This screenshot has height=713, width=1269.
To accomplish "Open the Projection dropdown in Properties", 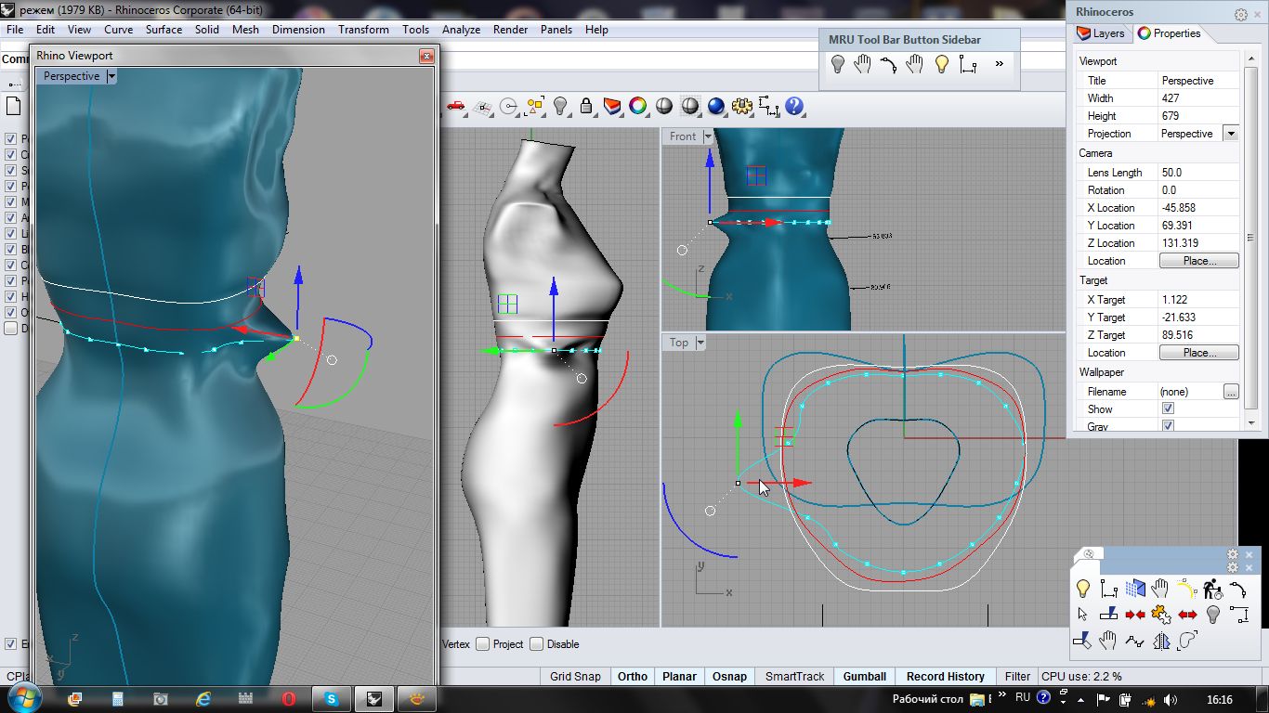I will (1231, 134).
